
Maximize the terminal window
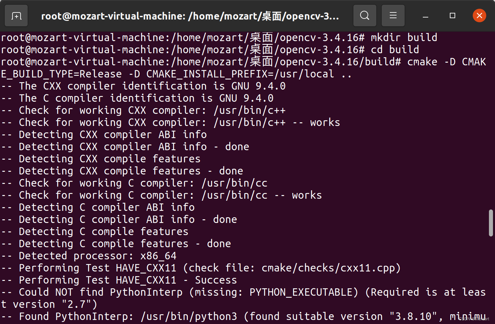click(x=453, y=16)
